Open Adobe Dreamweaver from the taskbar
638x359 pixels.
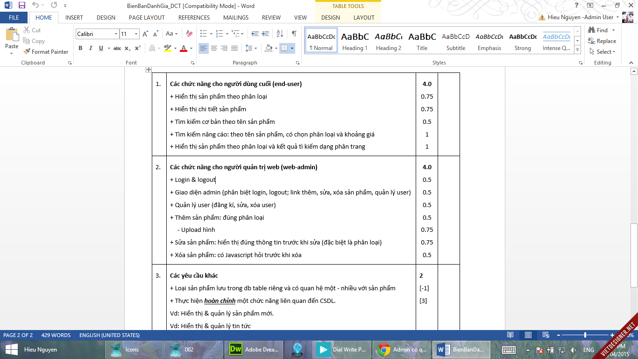coord(255,350)
